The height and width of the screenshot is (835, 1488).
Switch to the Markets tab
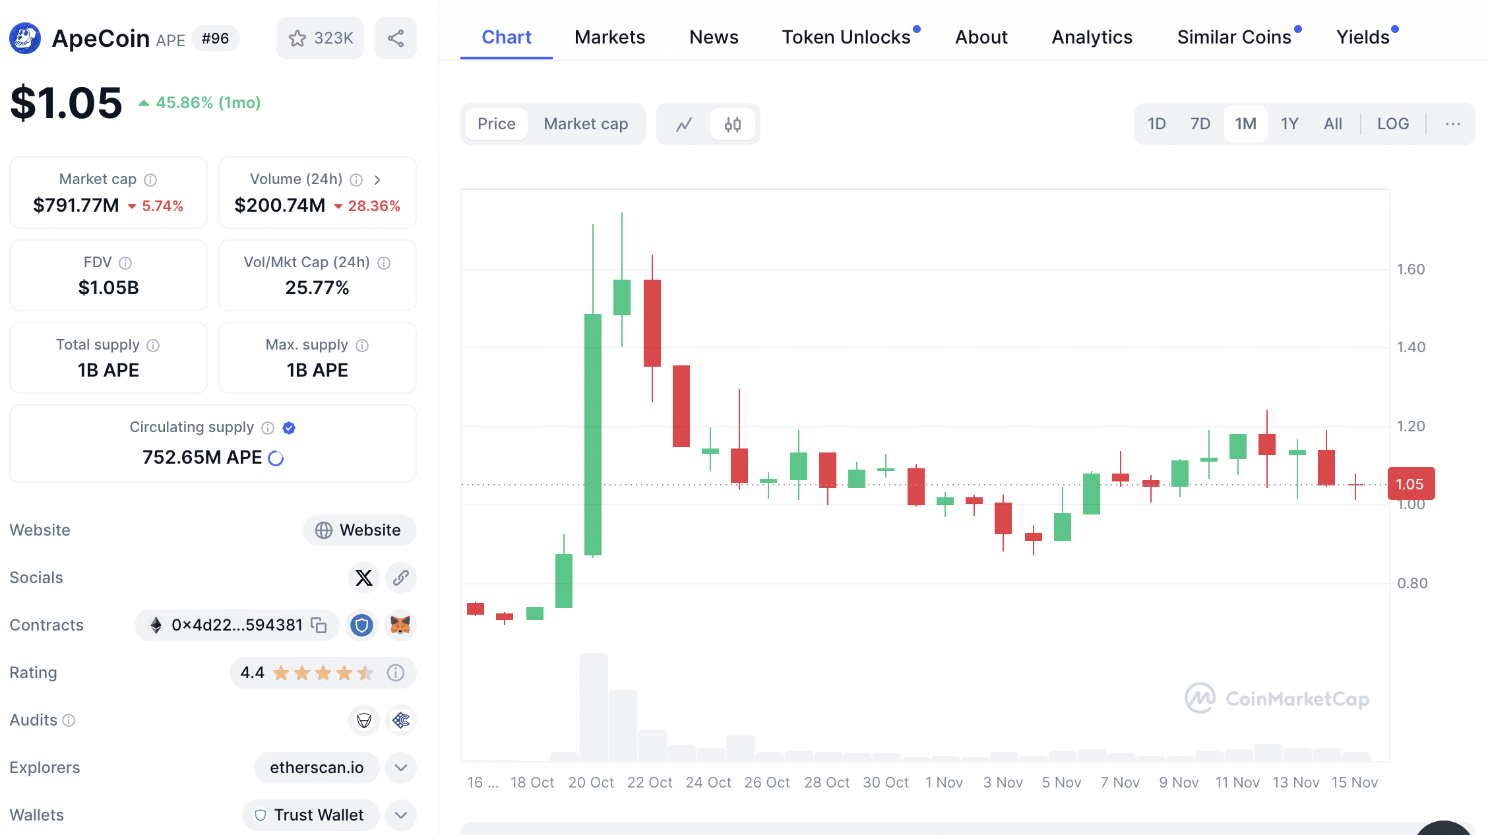(x=610, y=37)
